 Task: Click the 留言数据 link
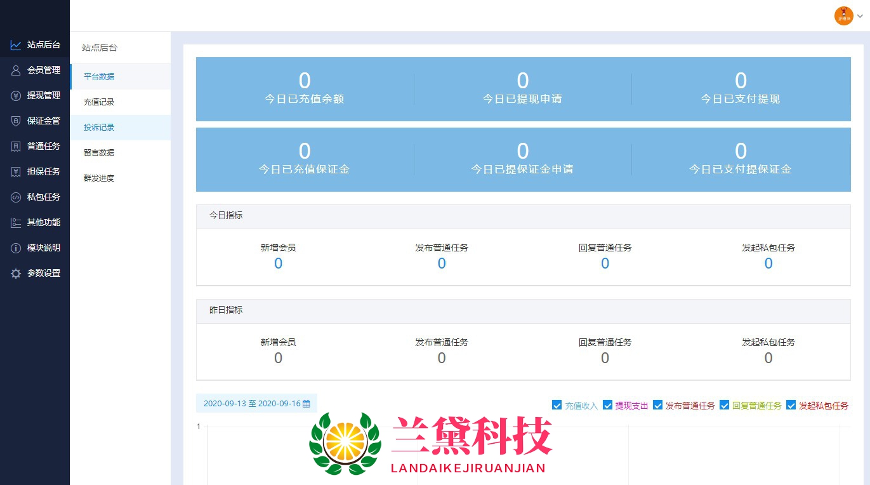pyautogui.click(x=99, y=153)
